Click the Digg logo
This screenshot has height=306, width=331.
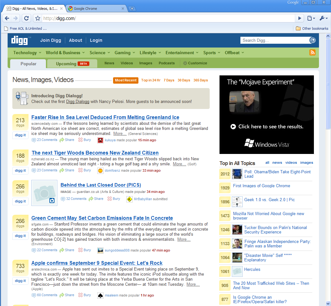pyautogui.click(x=20, y=40)
